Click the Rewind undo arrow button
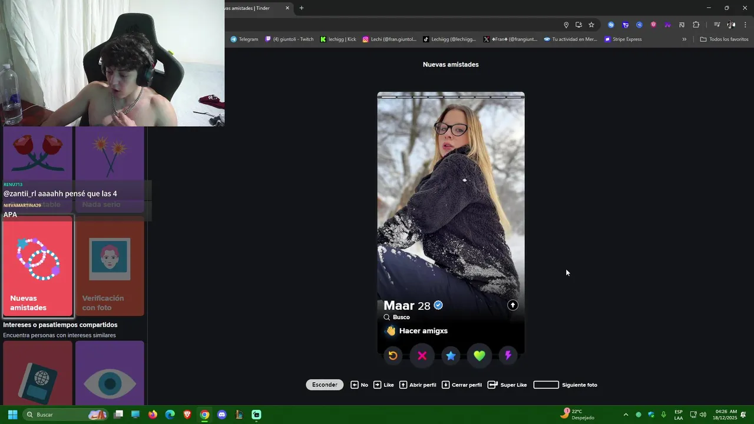This screenshot has height=424, width=754. (393, 356)
